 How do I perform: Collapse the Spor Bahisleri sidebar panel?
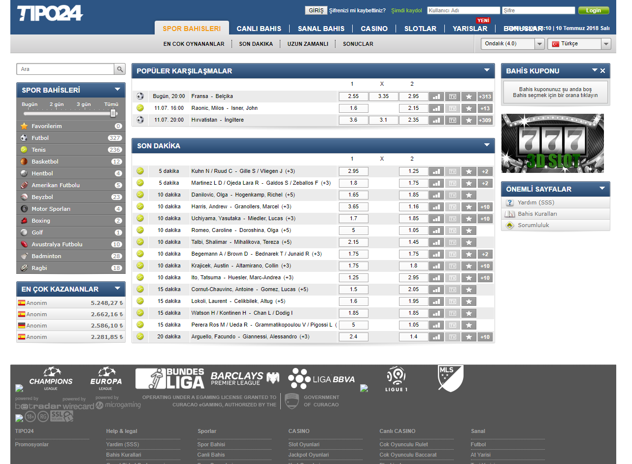117,89
